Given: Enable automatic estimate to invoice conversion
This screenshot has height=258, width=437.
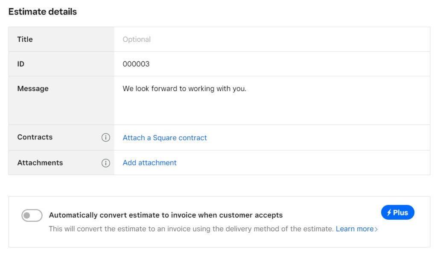Looking at the screenshot, I should click(x=32, y=215).
